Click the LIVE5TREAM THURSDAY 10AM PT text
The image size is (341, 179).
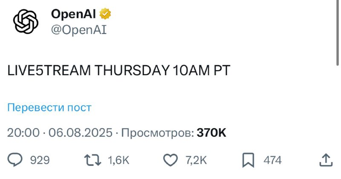click(119, 71)
